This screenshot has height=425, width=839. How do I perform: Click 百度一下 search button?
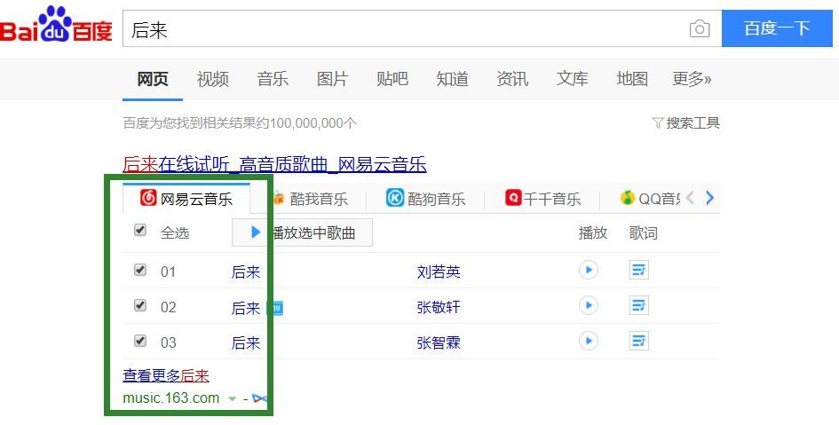click(x=777, y=28)
